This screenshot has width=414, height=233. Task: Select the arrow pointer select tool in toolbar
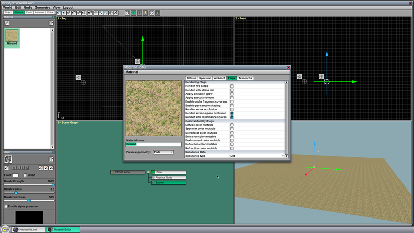[64, 13]
